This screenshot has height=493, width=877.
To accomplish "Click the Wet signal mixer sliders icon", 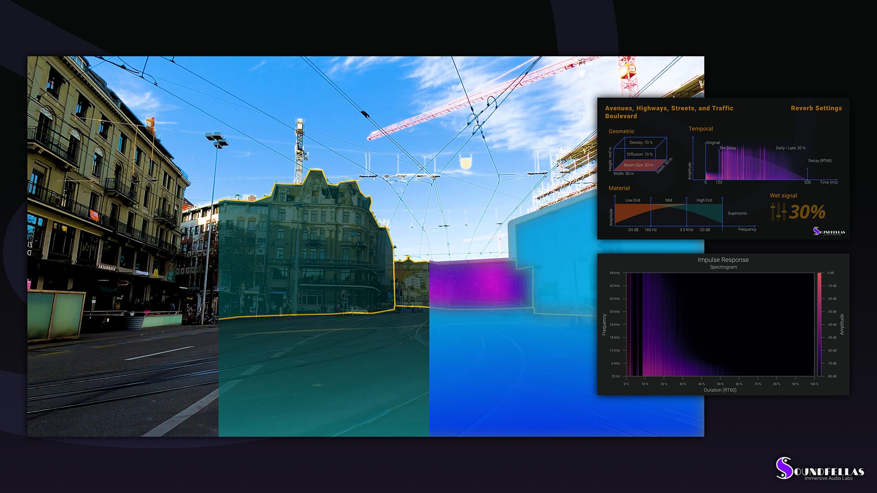I will (x=778, y=212).
